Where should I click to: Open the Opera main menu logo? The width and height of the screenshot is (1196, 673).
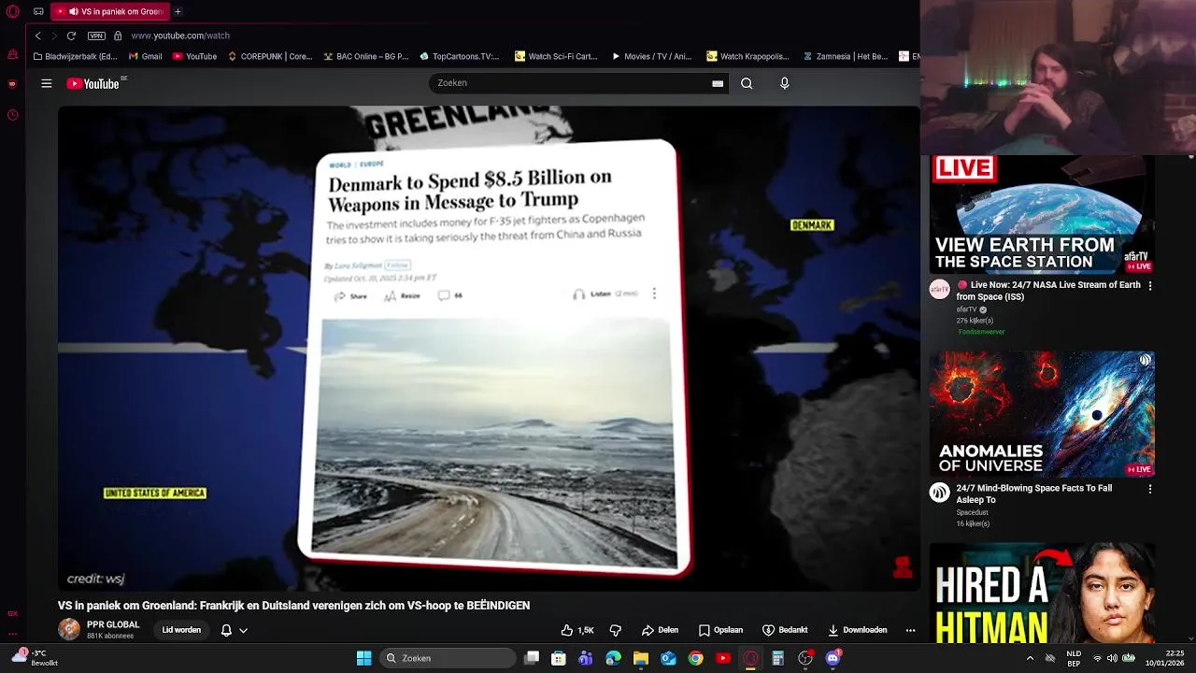click(x=12, y=11)
